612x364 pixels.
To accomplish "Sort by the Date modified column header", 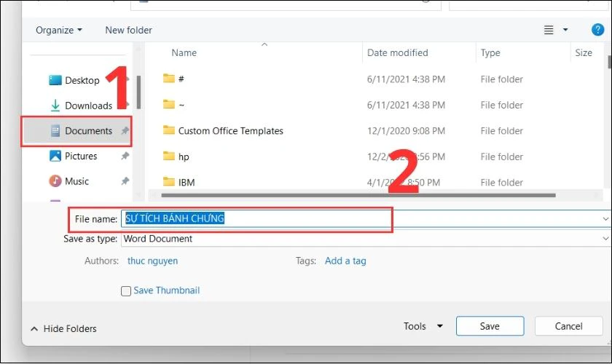I will click(397, 52).
